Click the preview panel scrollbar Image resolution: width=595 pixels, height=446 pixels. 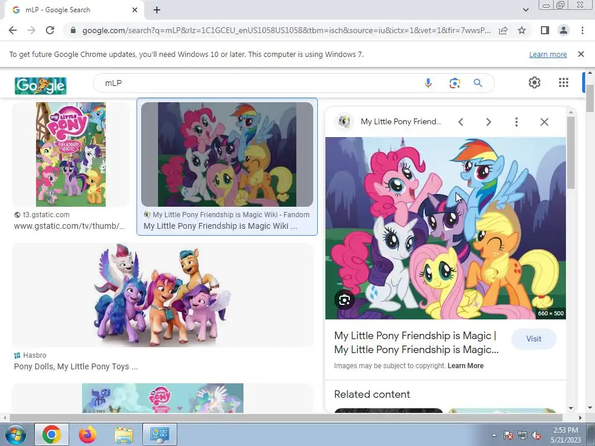(x=571, y=152)
